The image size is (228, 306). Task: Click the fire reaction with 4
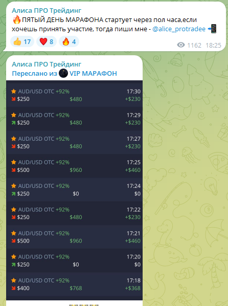tap(69, 41)
